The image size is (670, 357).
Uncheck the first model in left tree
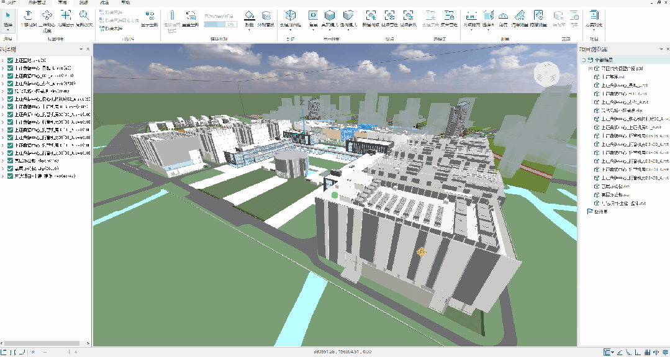[11, 60]
